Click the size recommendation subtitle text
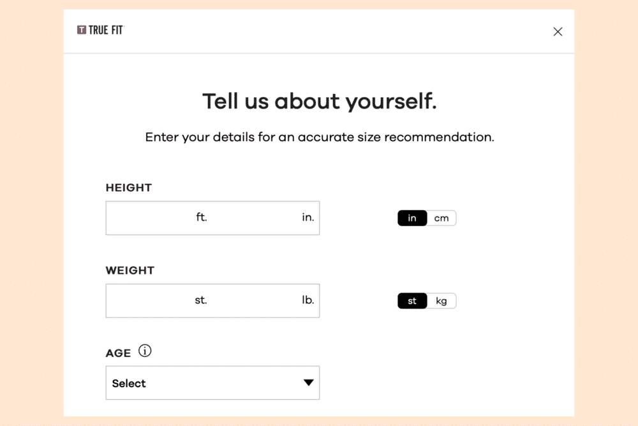The height and width of the screenshot is (426, 638). coord(319,137)
